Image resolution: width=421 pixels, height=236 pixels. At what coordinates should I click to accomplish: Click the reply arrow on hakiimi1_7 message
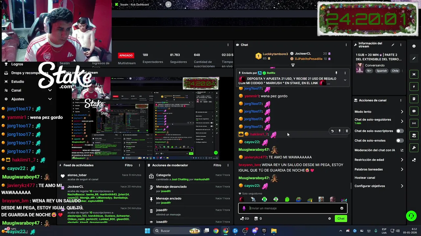pos(332,131)
